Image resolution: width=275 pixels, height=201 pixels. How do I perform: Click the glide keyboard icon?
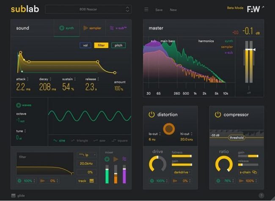[x=14, y=195]
